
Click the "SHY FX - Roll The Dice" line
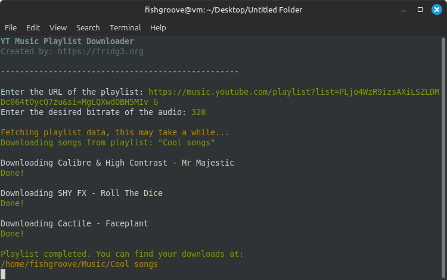(81, 193)
